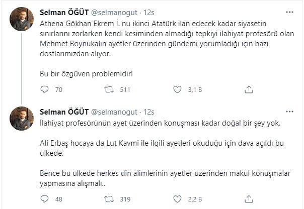This screenshot has height=209, width=304.
Task: Reply to the Athena Gökhan tweet
Action: 44,90
